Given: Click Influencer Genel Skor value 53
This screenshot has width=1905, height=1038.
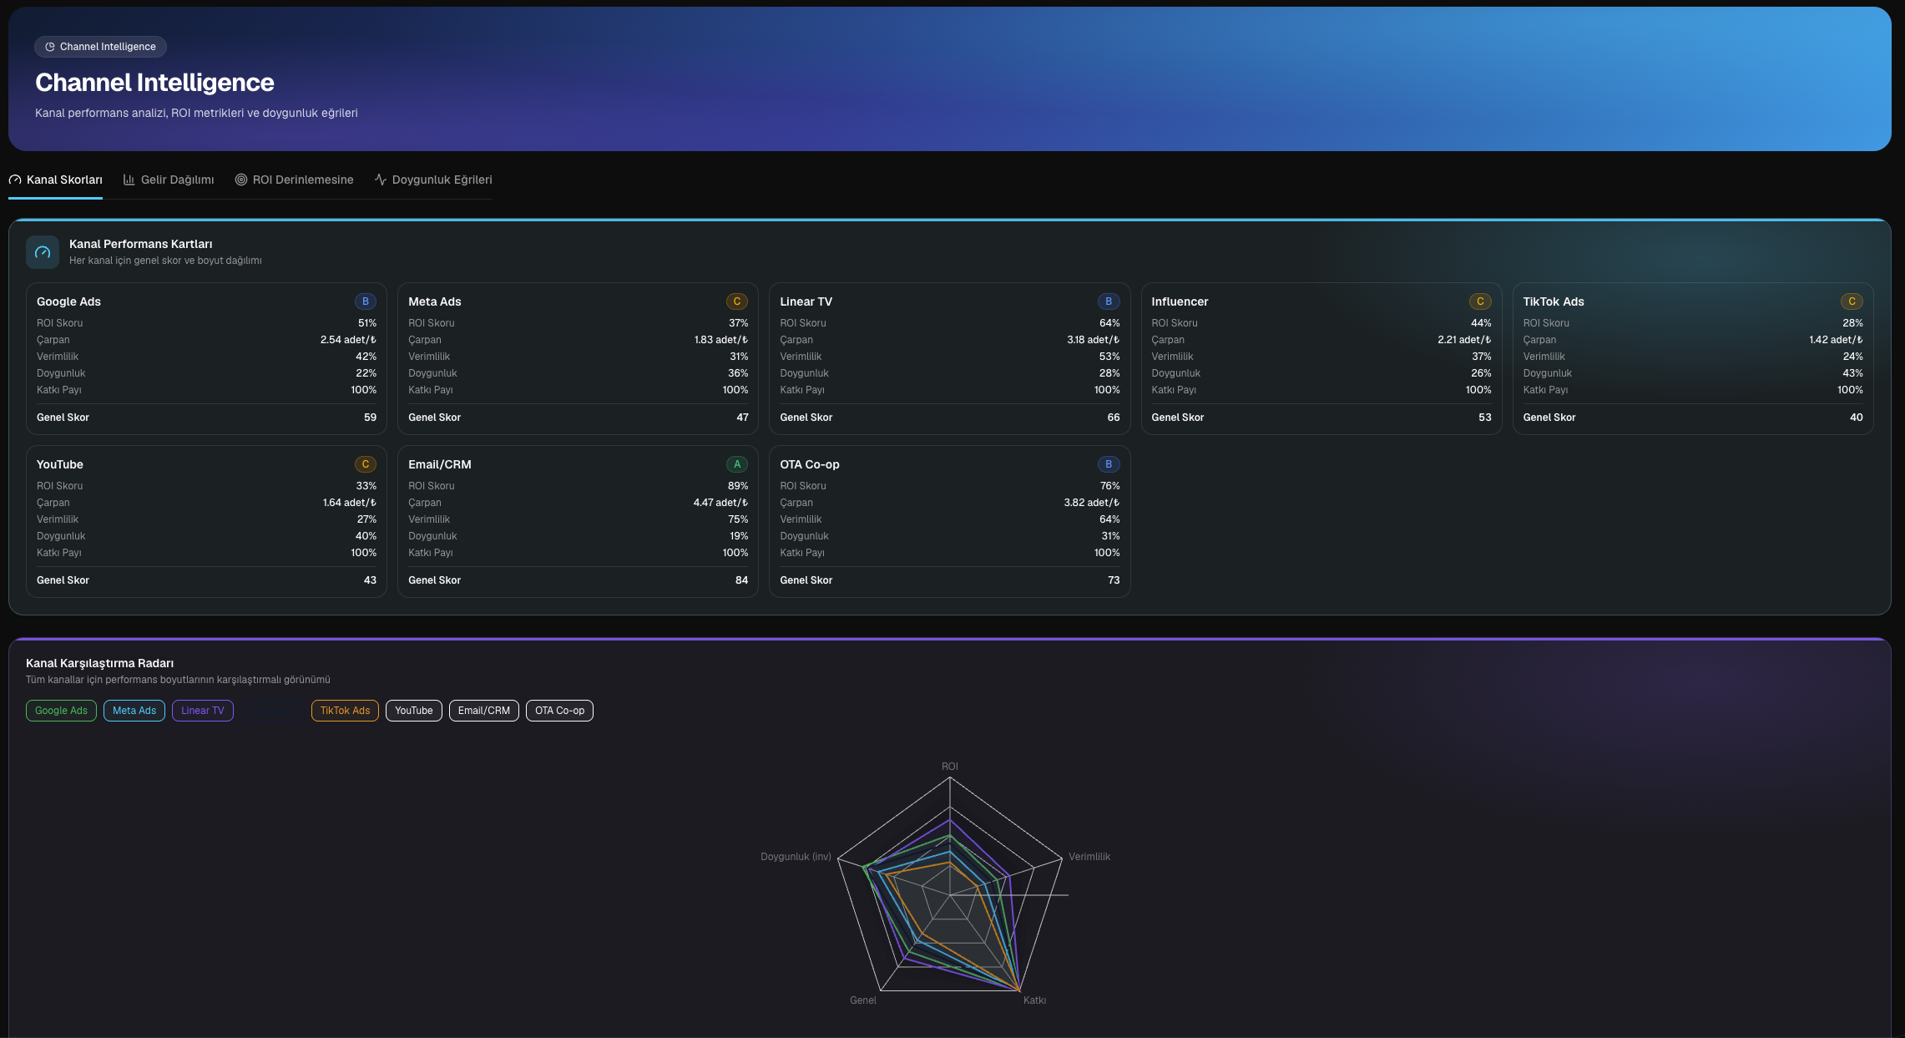Looking at the screenshot, I should point(1485,418).
